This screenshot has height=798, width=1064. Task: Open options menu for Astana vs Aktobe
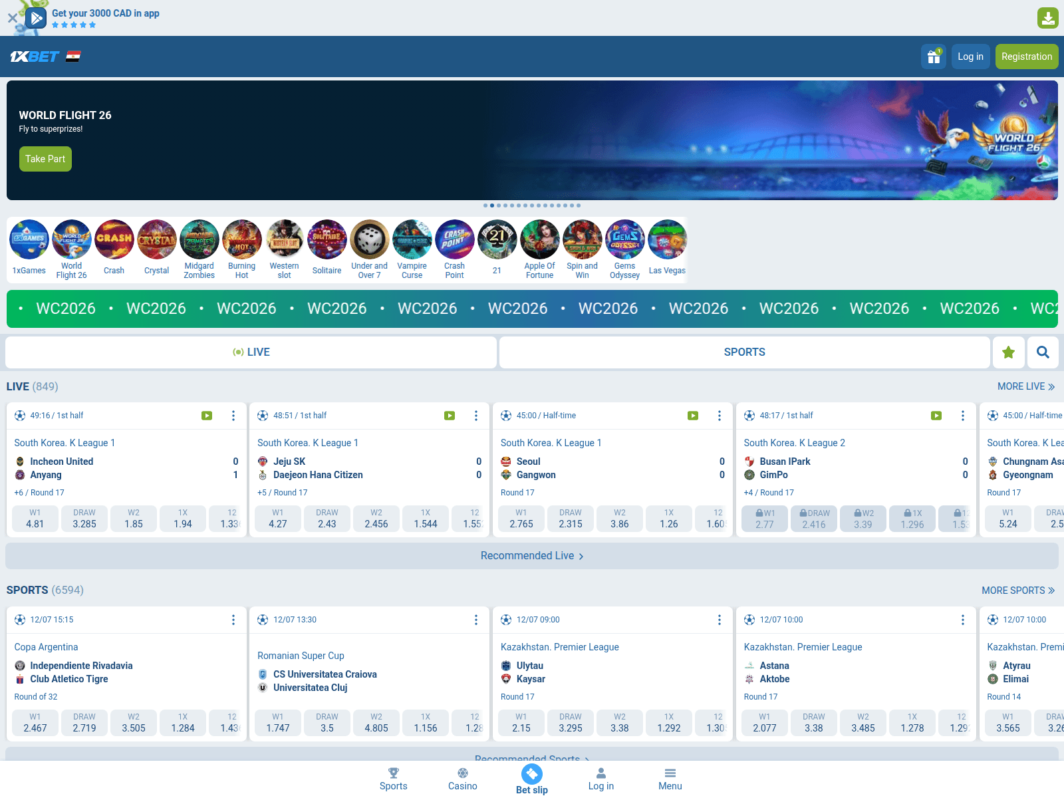(963, 620)
